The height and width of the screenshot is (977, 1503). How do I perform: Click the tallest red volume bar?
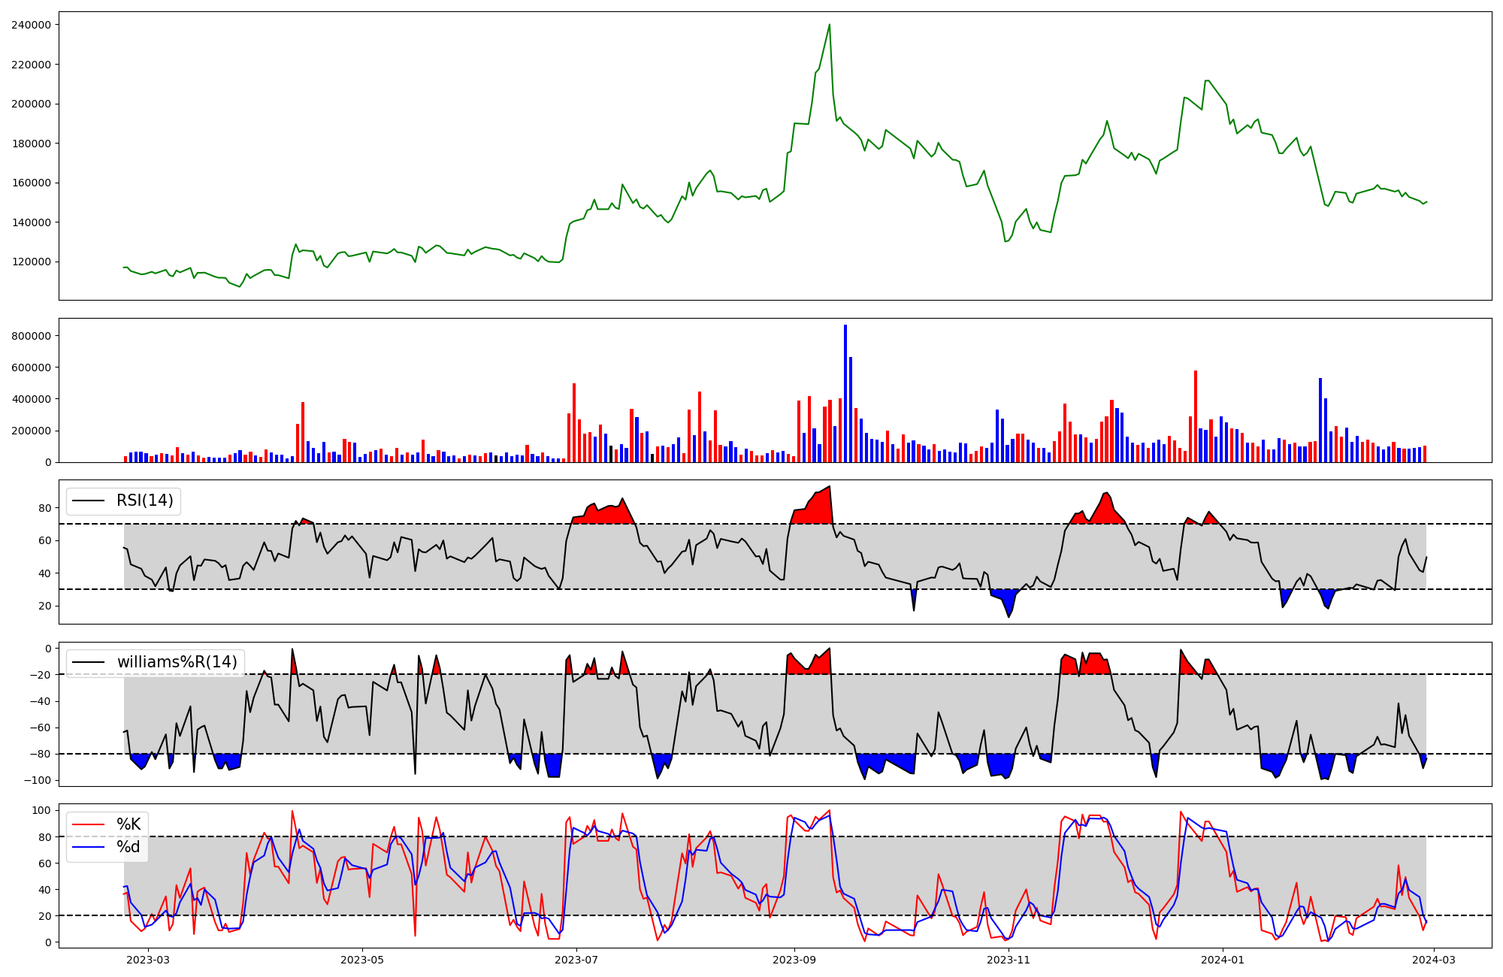click(1195, 416)
